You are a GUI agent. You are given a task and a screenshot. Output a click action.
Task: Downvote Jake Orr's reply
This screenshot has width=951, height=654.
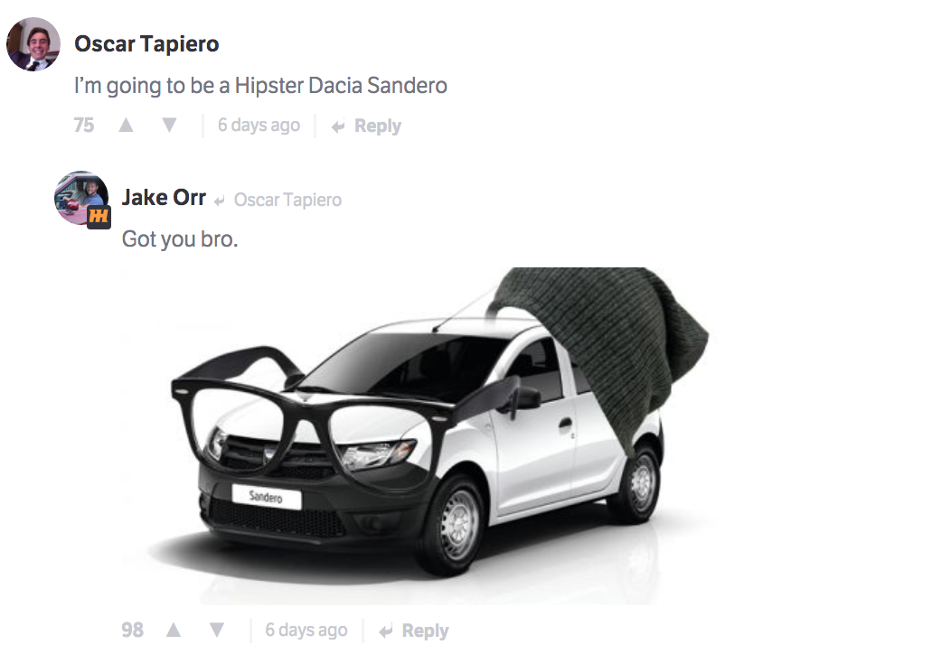coord(217,630)
